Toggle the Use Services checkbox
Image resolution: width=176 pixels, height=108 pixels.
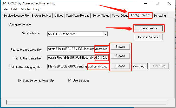(70, 80)
